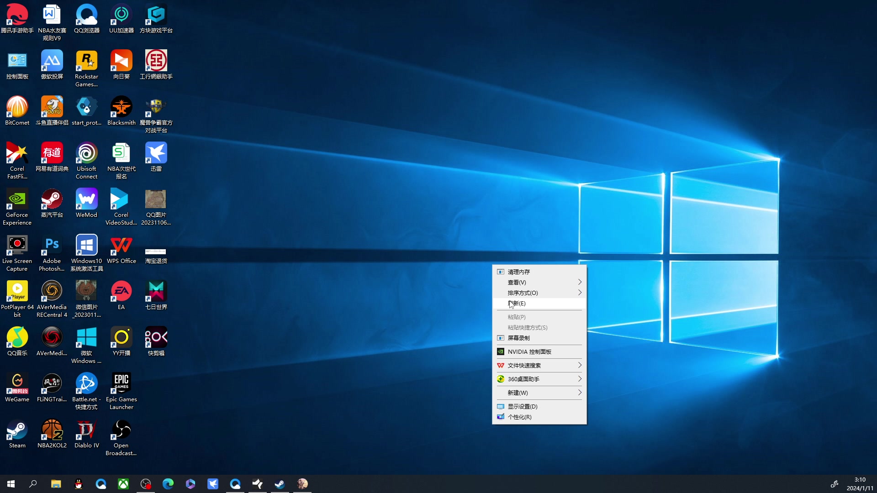The height and width of the screenshot is (493, 877).
Task: Expand the 360桌面助手 submenu
Action: pos(539,379)
